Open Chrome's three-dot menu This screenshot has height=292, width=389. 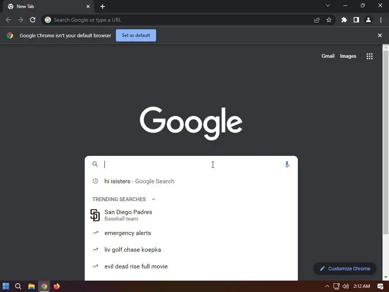[x=381, y=20]
